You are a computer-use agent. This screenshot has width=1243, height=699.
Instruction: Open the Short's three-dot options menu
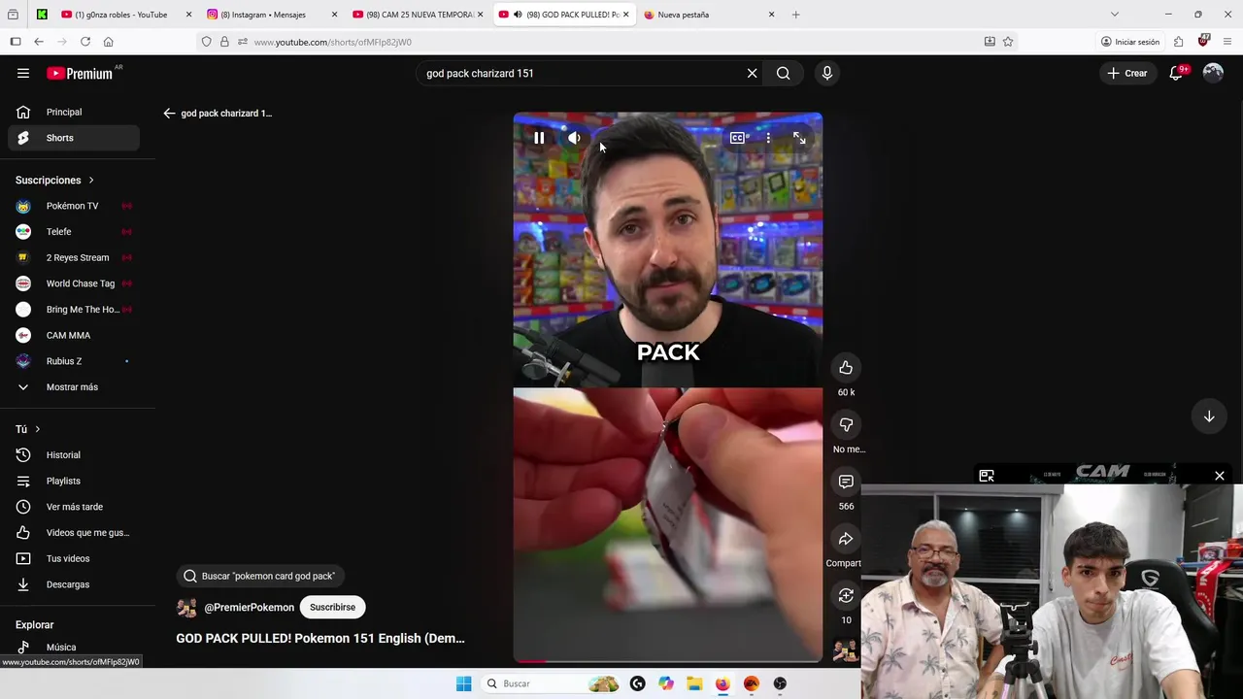pos(768,138)
